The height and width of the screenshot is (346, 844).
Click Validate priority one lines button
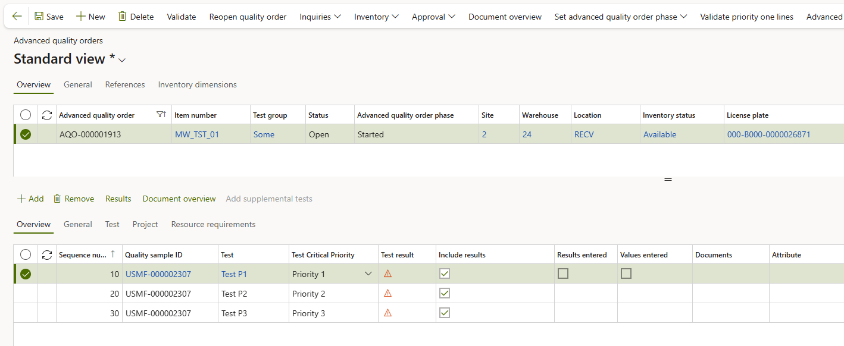pyautogui.click(x=746, y=17)
